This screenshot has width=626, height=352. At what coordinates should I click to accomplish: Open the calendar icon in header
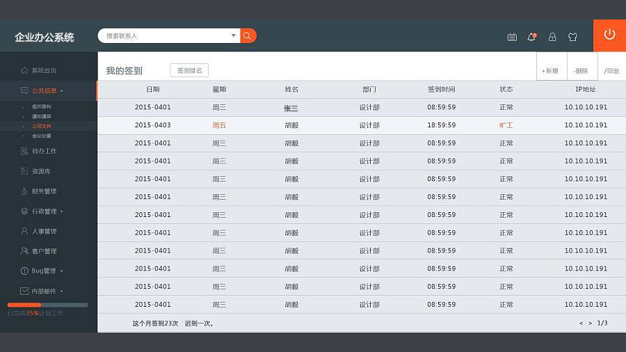[x=512, y=37]
